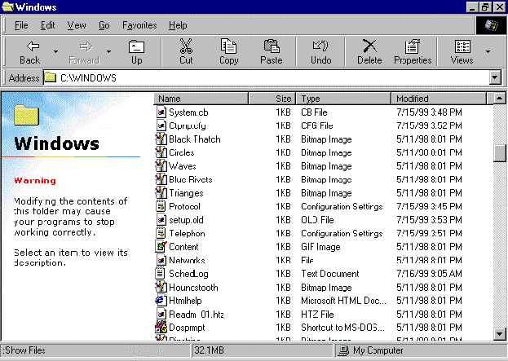508x361 pixels.
Task: Open the Address bar dropdown list
Action: tap(494, 78)
